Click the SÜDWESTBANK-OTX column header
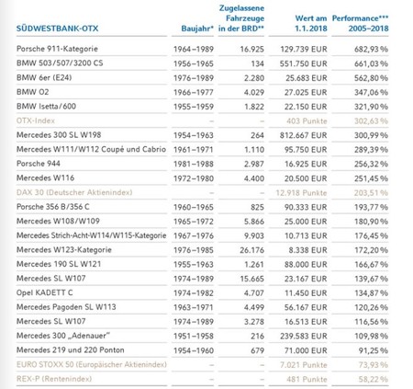Viewport: 413px width, 389px height. coord(57,29)
